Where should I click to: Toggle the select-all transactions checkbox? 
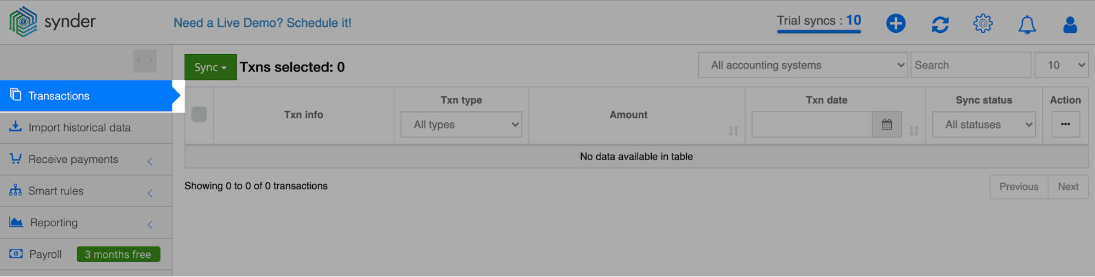[199, 114]
